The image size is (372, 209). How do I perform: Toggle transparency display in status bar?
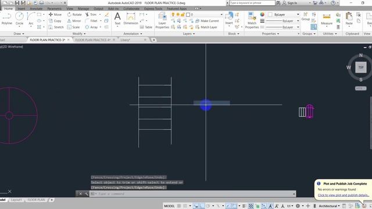pos(251,206)
